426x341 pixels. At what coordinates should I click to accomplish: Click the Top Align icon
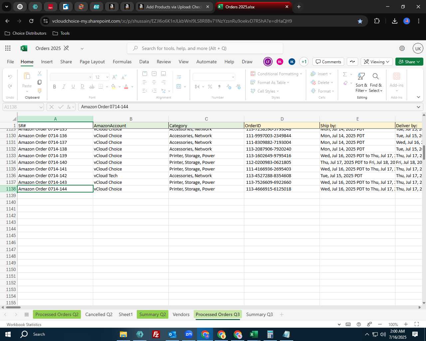(x=145, y=74)
